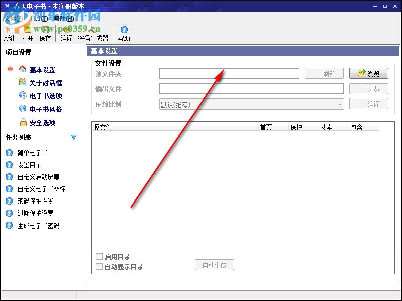This screenshot has height=301, width=402.
Task: Select the 安全选项 lock icon
Action: 23,122
